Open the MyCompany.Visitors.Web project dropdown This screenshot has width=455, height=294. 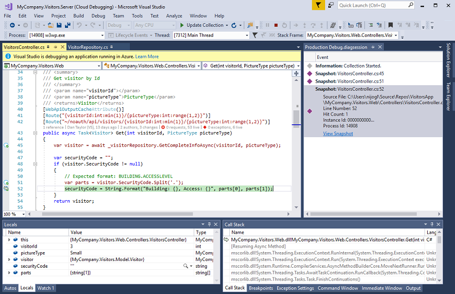[98, 66]
